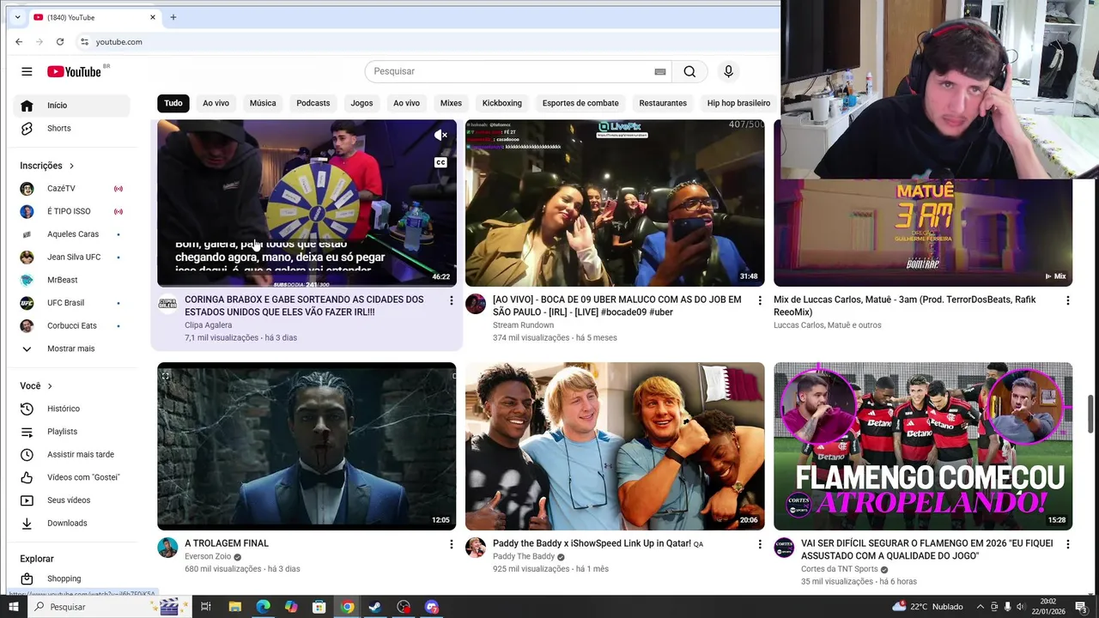Open Cortes da TNT Sports channel link

(x=840, y=569)
